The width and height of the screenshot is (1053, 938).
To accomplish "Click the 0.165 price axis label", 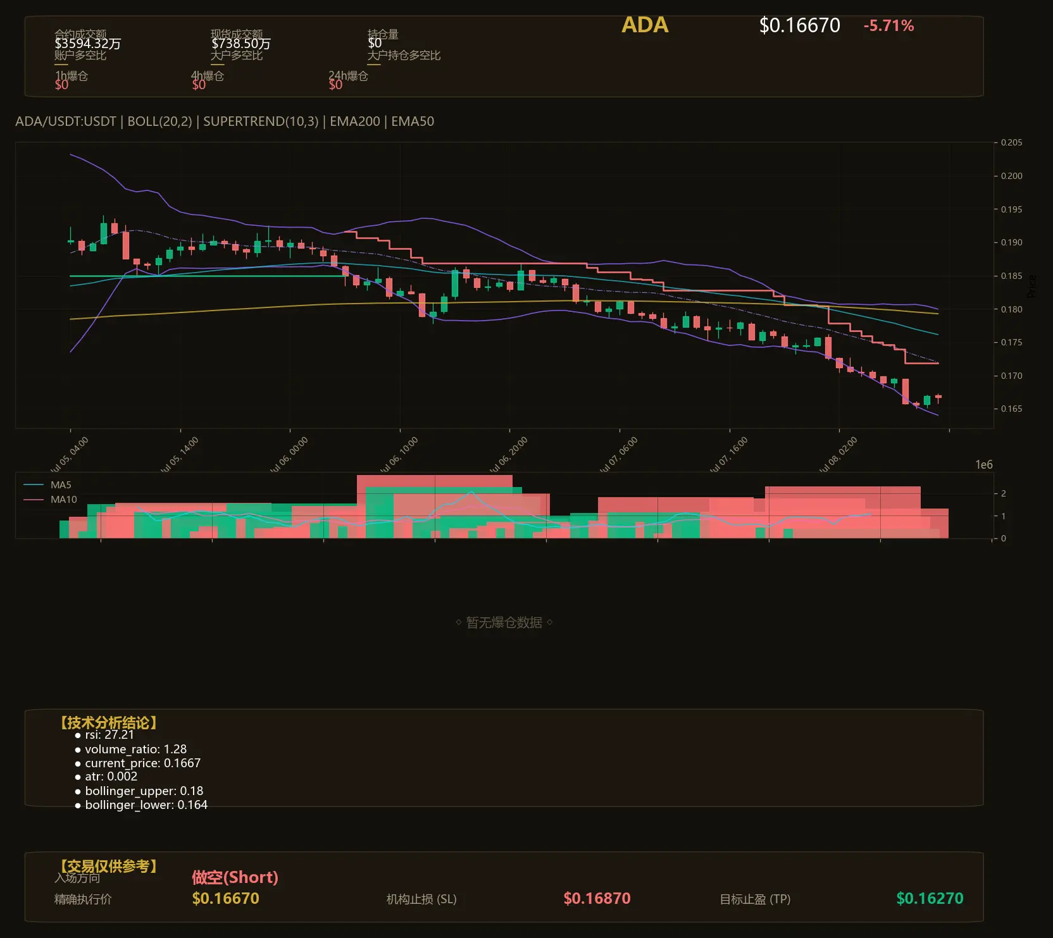I will [x=1011, y=409].
